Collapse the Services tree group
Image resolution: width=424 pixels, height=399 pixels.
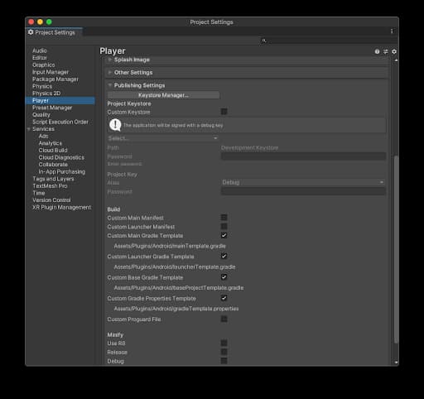point(29,129)
